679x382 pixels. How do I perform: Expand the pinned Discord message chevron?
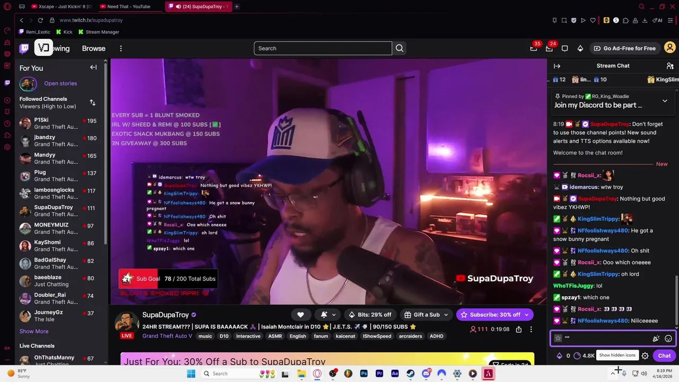(665, 101)
